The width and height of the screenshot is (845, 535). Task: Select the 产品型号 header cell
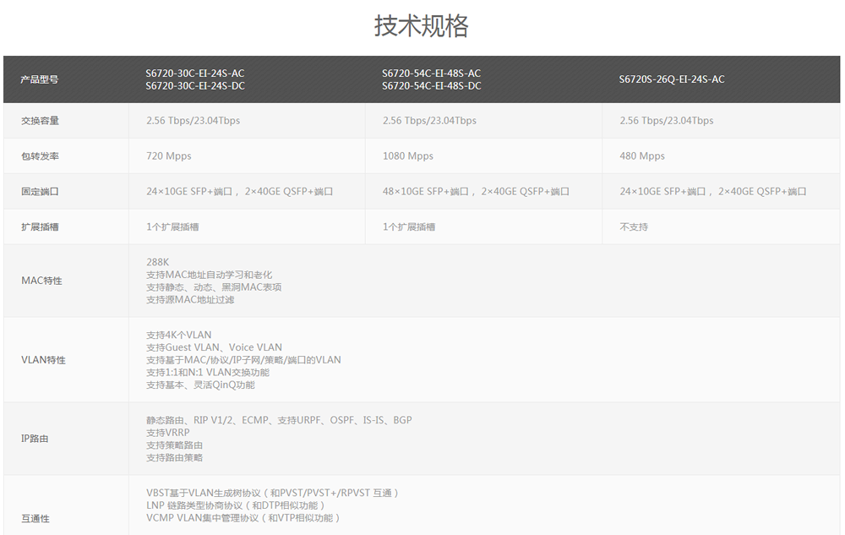point(40,79)
